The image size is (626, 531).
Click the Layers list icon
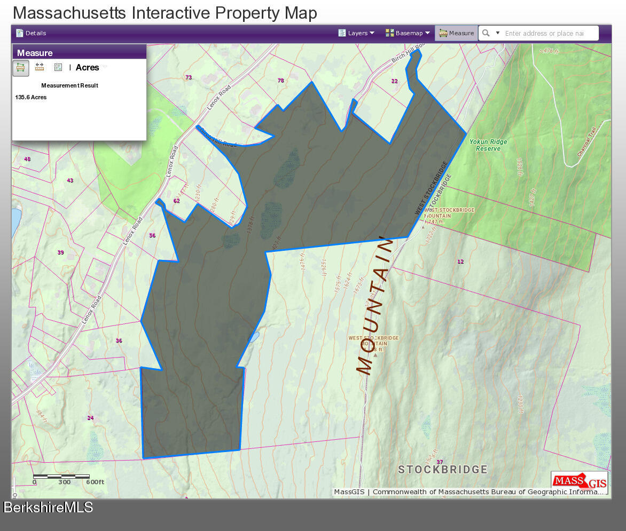click(342, 33)
